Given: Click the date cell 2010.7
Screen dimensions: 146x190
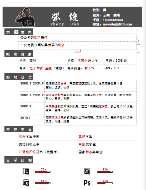Looking at the screenshot, I should (x=32, y=120).
